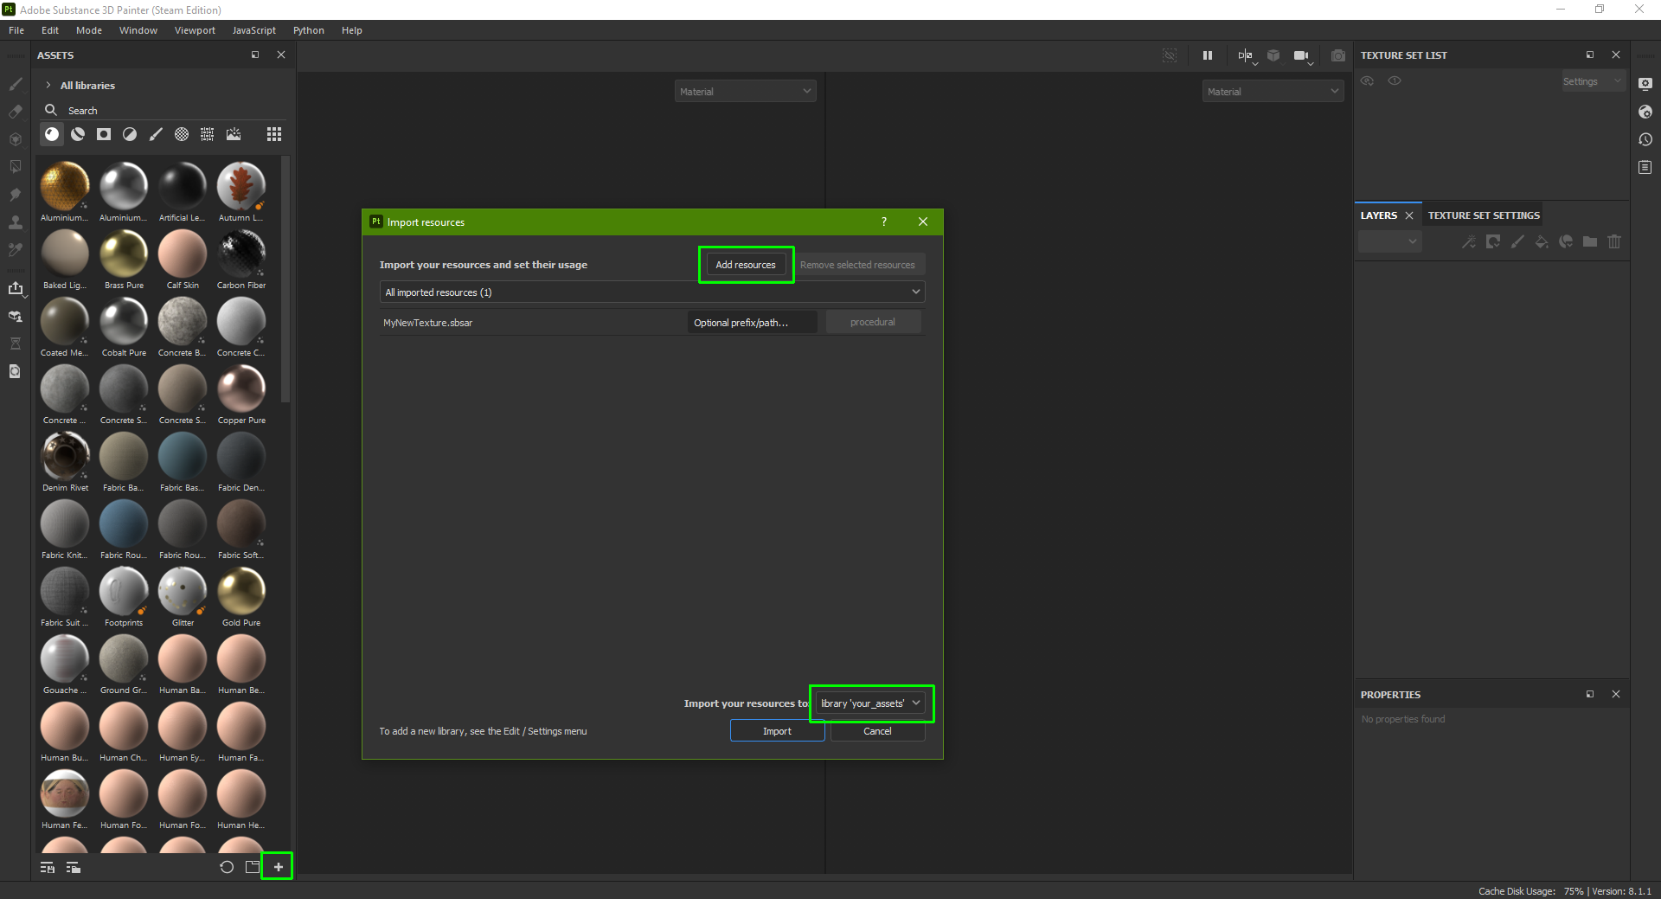Click the Import button
1661x899 pixels.
(777, 731)
